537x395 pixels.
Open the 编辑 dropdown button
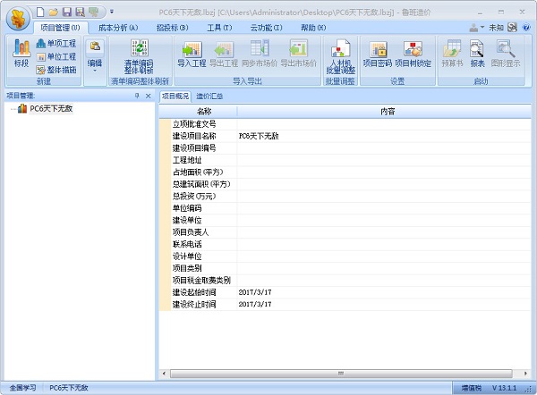coord(95,56)
